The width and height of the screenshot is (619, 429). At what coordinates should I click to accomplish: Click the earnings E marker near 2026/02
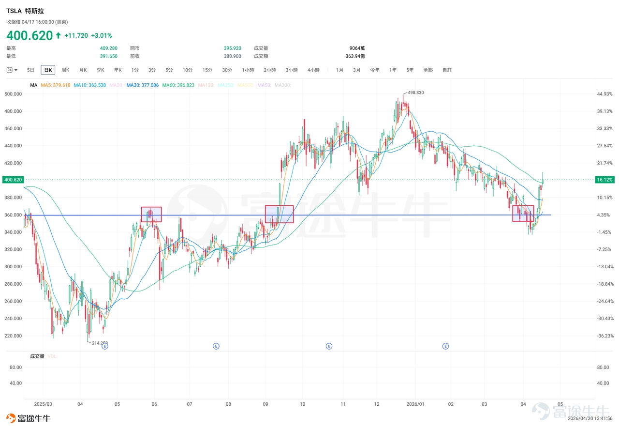pos(445,346)
